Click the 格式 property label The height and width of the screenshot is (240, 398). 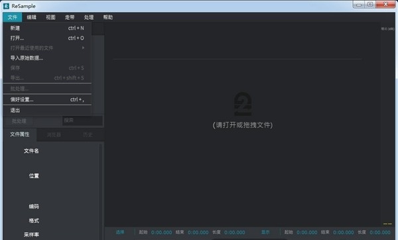[x=34, y=221]
